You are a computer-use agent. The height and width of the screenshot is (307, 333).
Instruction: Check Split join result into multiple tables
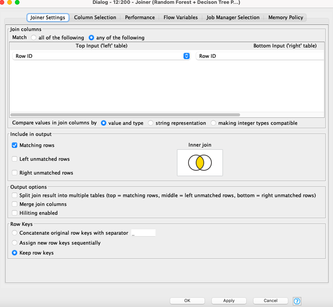coord(14,195)
